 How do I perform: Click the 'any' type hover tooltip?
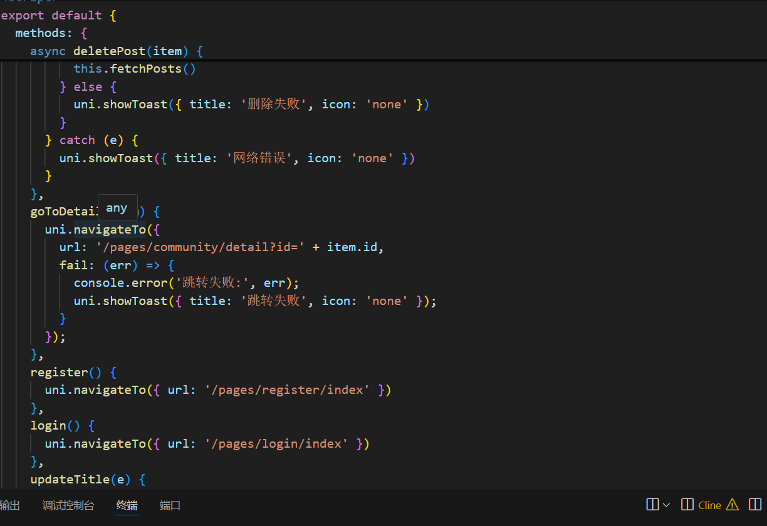tap(117, 208)
